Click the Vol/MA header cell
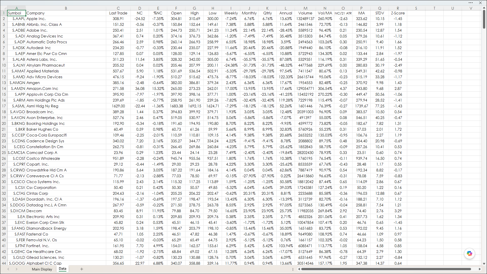Screen dimensions: 487x274 (325, 13)
